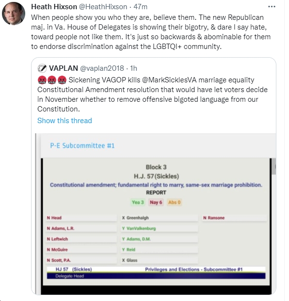This screenshot has width=289, height=301.
Task: Open the @HeathHixson handle link
Action: 103,7
